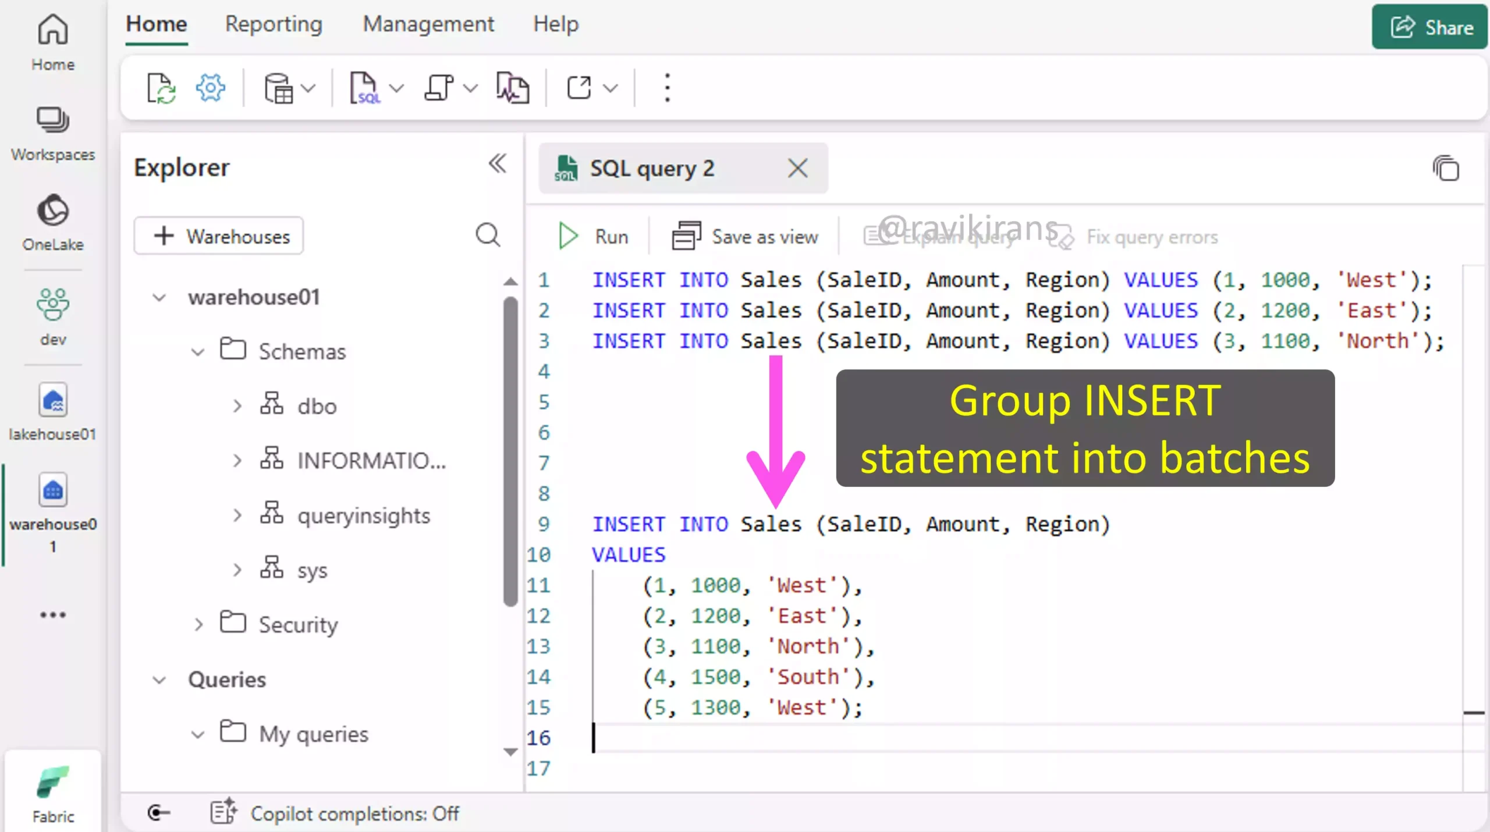Viewport: 1490px width, 832px height.
Task: Open dropdown next to get data icon
Action: (x=309, y=88)
